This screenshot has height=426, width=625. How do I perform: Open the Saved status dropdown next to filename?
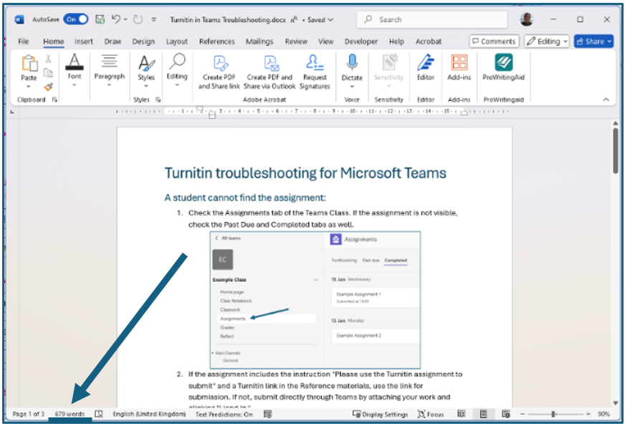click(x=320, y=19)
